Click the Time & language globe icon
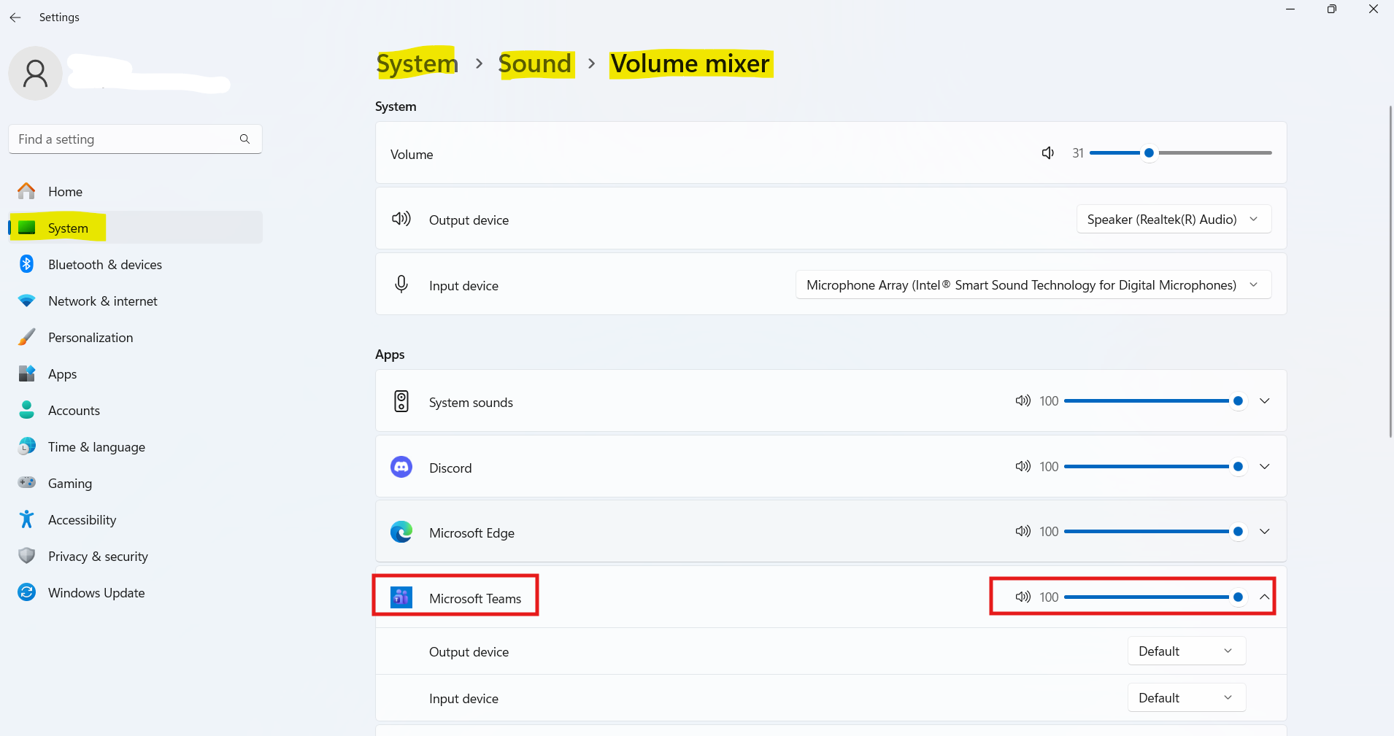This screenshot has height=736, width=1394. click(27, 446)
